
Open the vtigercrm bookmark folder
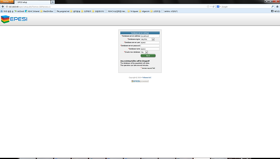pos(144,11)
